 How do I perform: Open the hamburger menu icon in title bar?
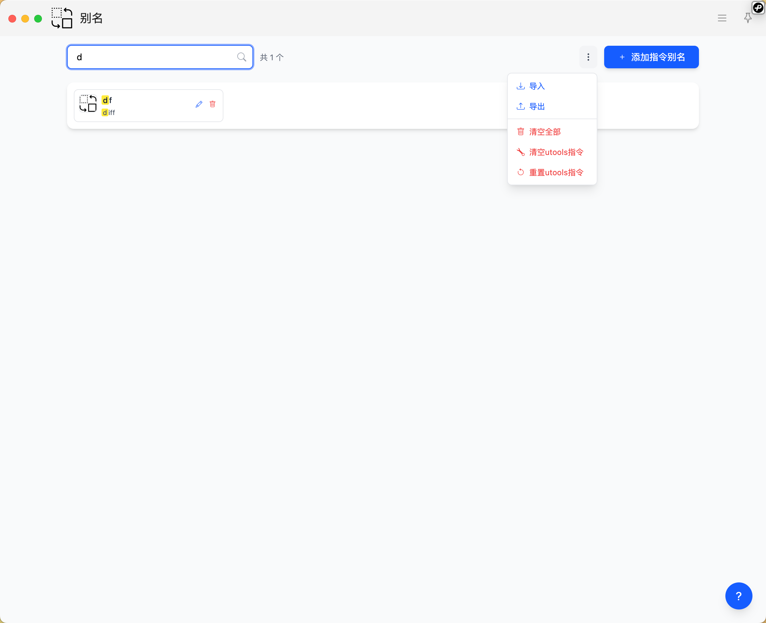point(722,18)
